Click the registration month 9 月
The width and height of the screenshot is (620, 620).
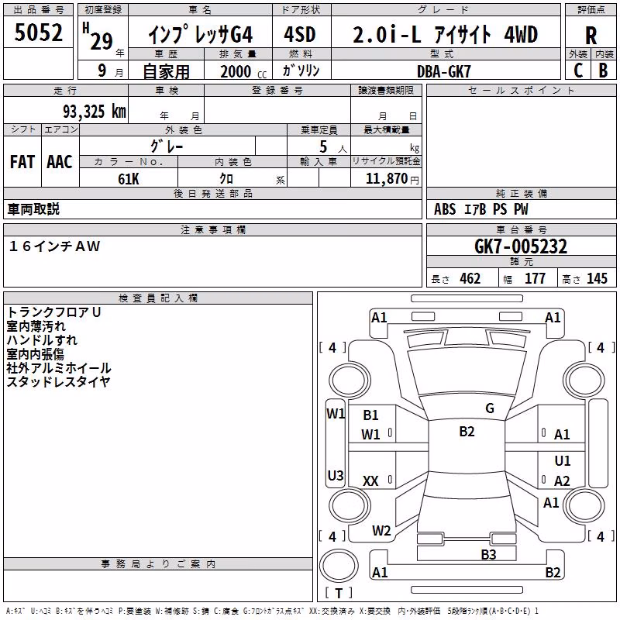click(110, 71)
